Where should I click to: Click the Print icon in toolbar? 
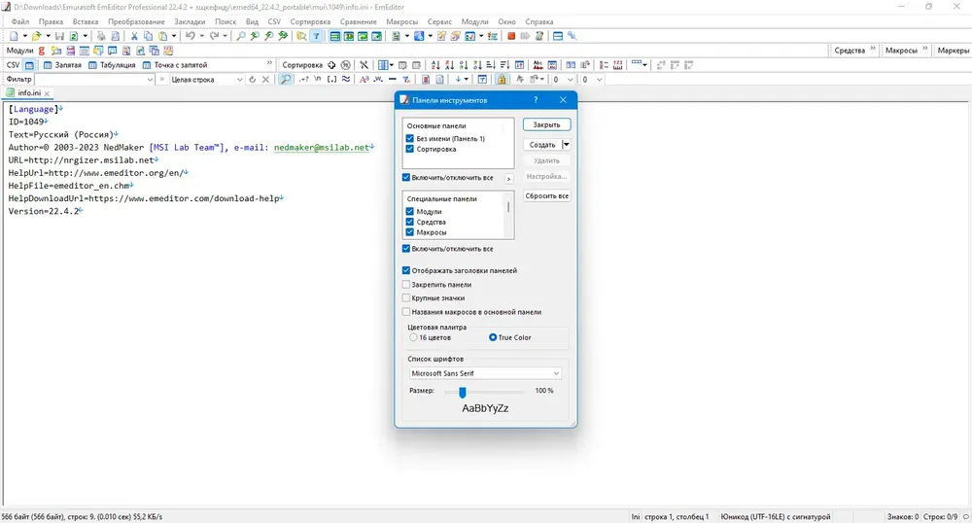coord(101,36)
